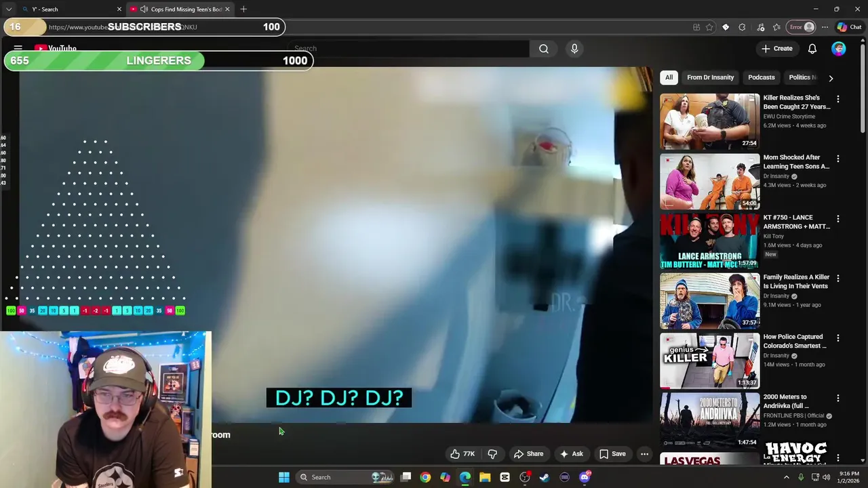Click the Error profile button

coord(801,27)
